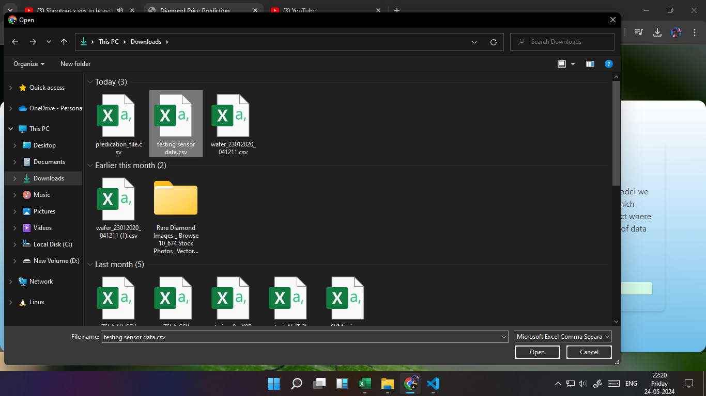This screenshot has width=706, height=396.
Task: Go up one folder level
Action: click(x=64, y=42)
